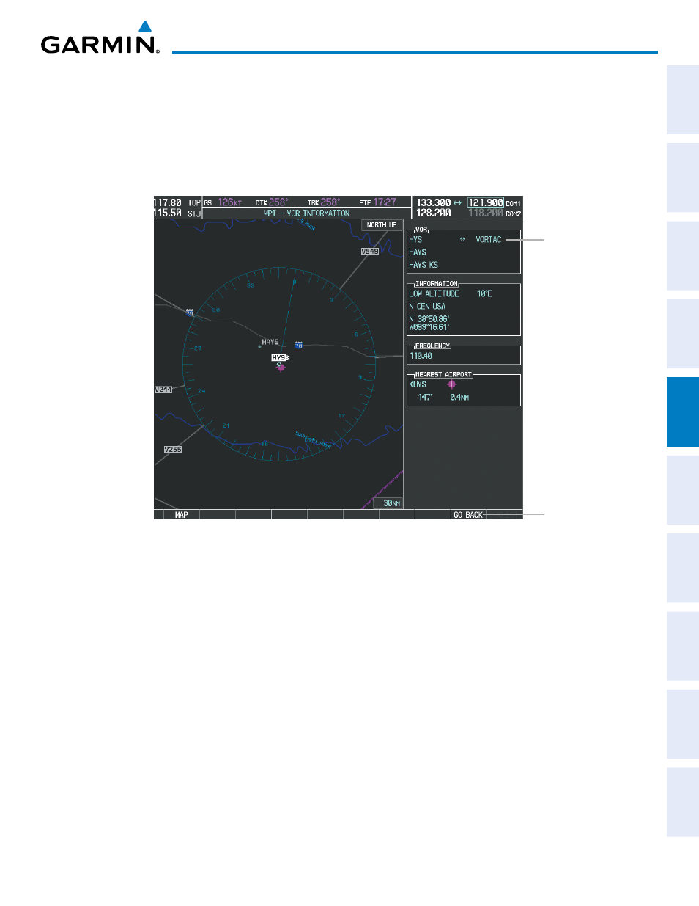Select the V255 airway label
This screenshot has height=906, width=699.
[x=173, y=450]
